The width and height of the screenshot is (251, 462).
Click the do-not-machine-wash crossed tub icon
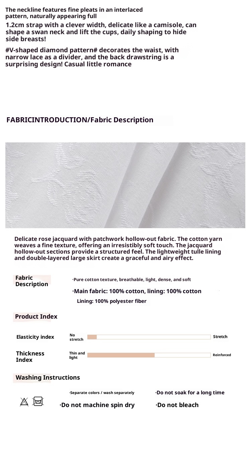(38, 401)
